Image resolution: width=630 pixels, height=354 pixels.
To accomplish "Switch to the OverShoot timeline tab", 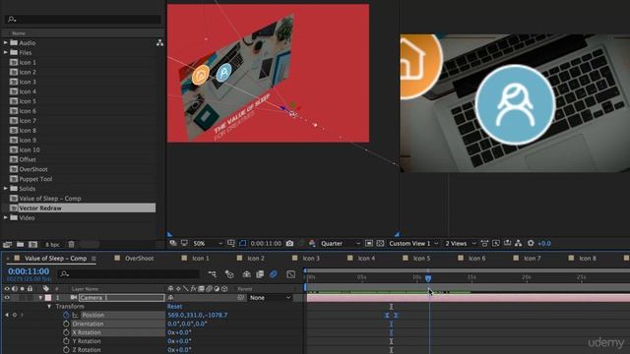I will (139, 259).
